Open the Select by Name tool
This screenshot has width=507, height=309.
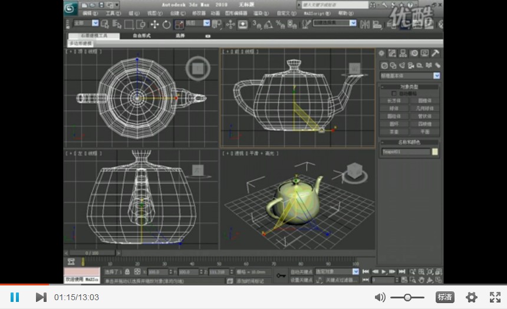117,24
